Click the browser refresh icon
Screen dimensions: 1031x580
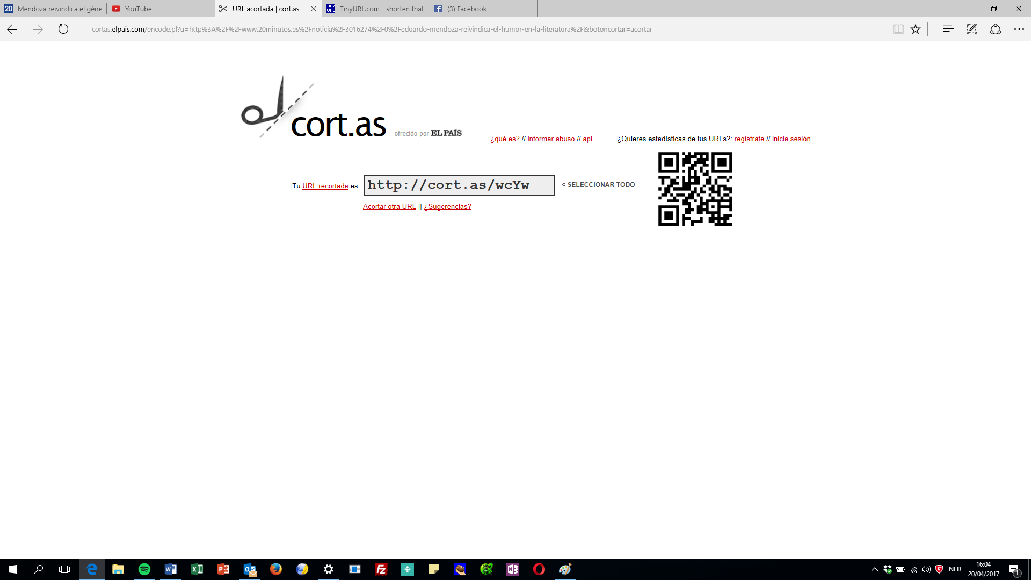[63, 29]
